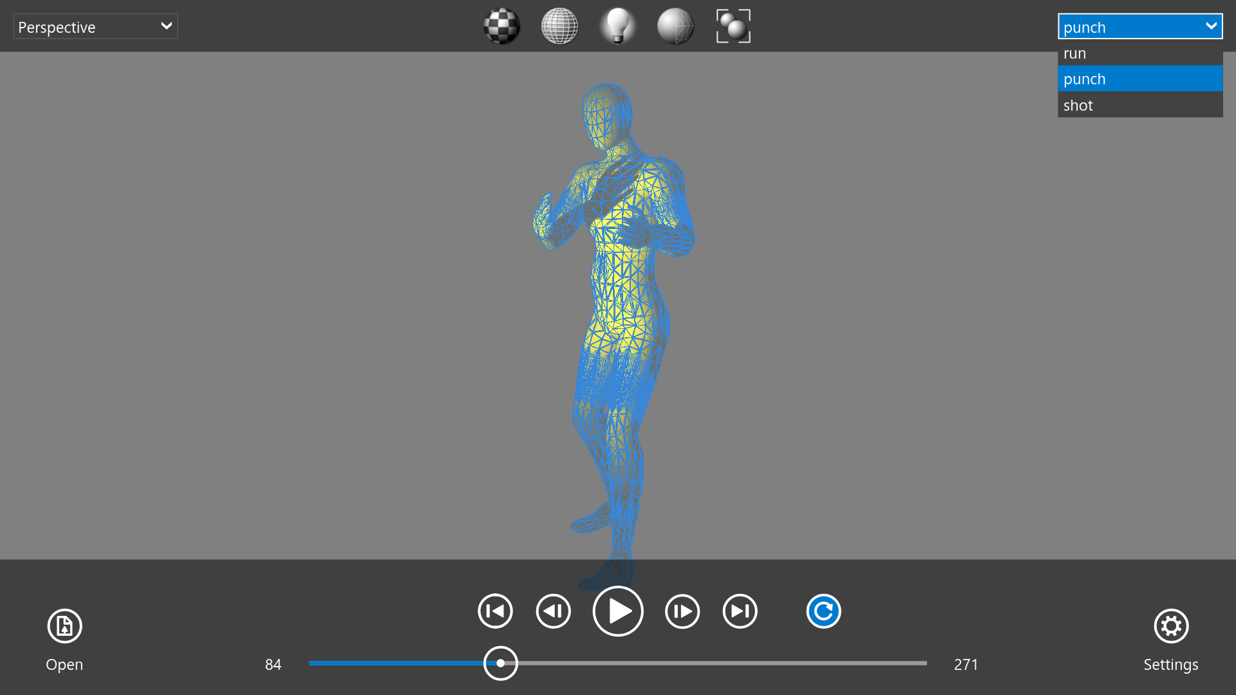Jump to first frame button
Image resolution: width=1236 pixels, height=695 pixels.
[495, 611]
